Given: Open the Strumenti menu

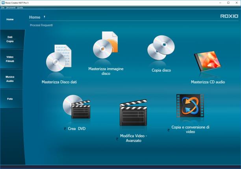Looking at the screenshot, I should click(11, 7).
